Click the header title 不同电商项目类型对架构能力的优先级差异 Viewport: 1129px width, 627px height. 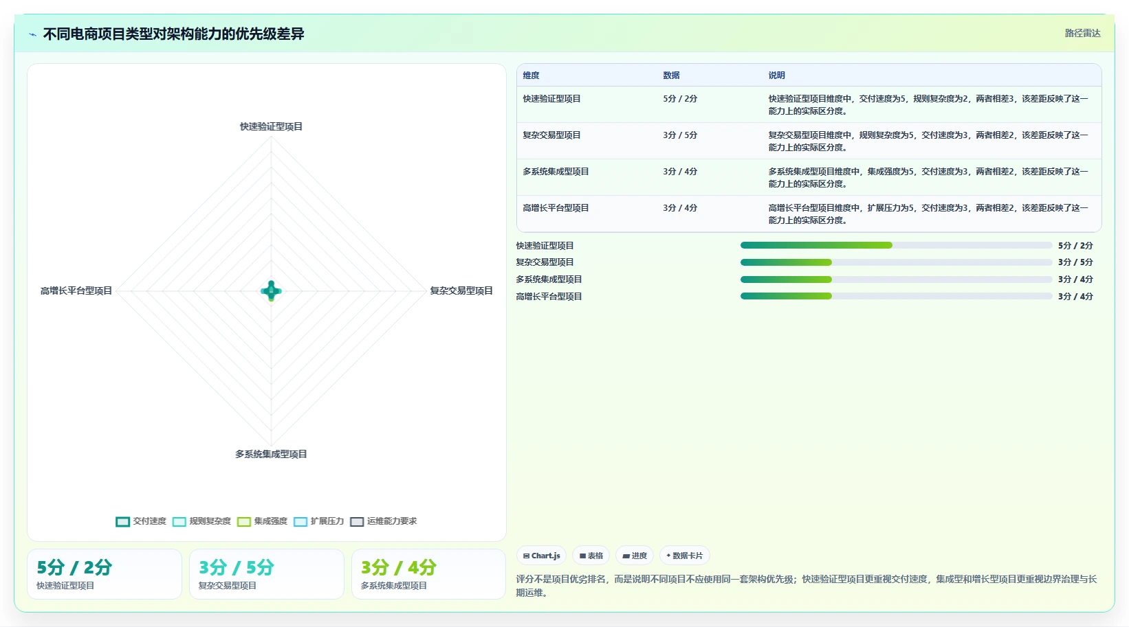173,34
